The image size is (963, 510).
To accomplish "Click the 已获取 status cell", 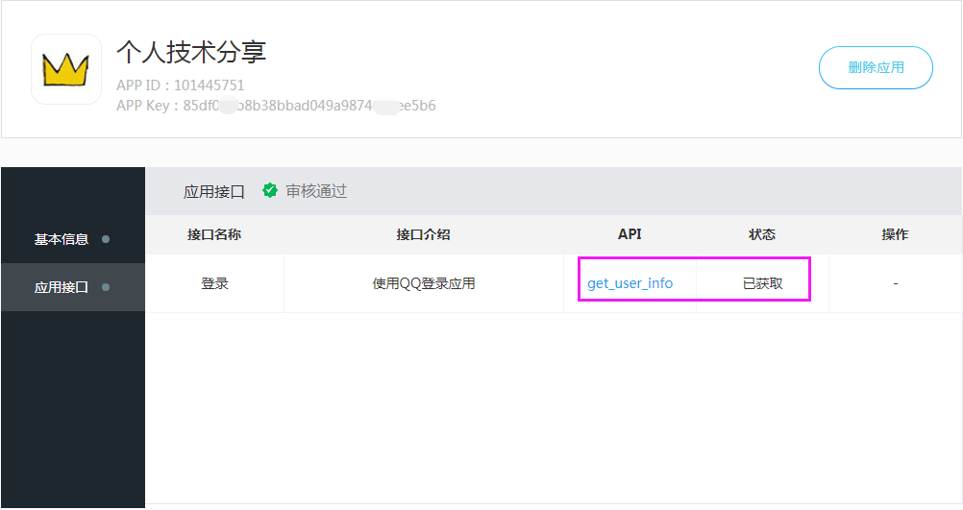I will [x=763, y=283].
